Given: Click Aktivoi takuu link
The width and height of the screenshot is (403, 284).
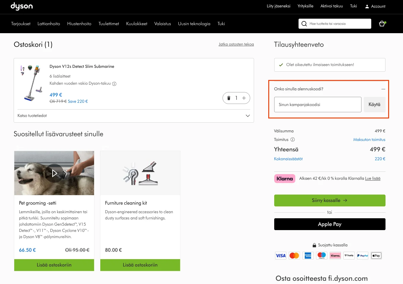Looking at the screenshot, I should click(331, 6).
